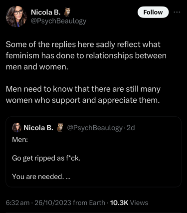Click the 26/10/2023 date of the post
The height and width of the screenshot is (213, 187).
(x=53, y=203)
